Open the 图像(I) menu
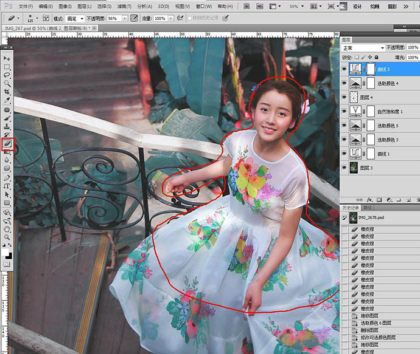Screen dimensions: 420x354 65,6
